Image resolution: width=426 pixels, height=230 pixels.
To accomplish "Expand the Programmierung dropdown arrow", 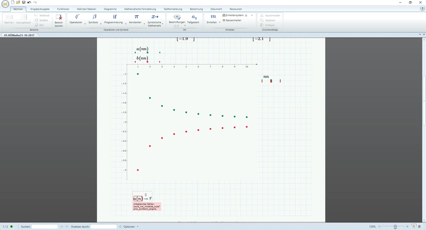I will coord(125,24).
